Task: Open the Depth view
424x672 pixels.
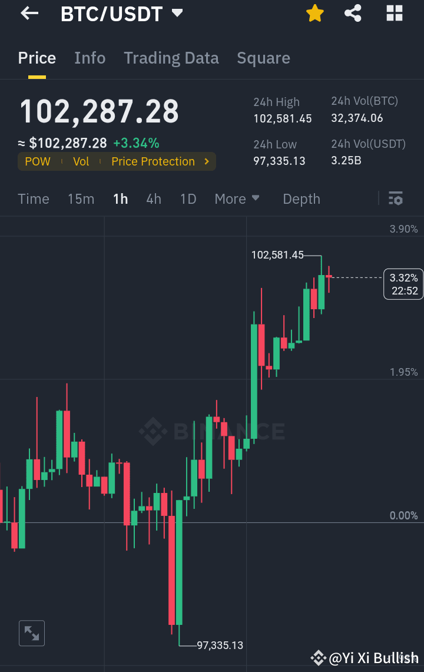Action: tap(301, 198)
